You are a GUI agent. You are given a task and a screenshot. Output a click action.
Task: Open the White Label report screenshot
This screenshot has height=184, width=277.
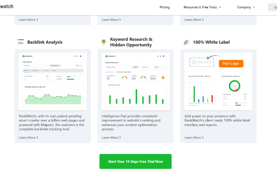click(218, 82)
